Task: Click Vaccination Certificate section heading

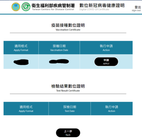Action: 68,30
